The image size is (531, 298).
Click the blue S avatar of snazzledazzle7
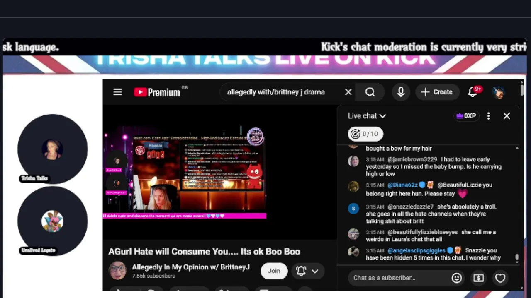tap(353, 208)
